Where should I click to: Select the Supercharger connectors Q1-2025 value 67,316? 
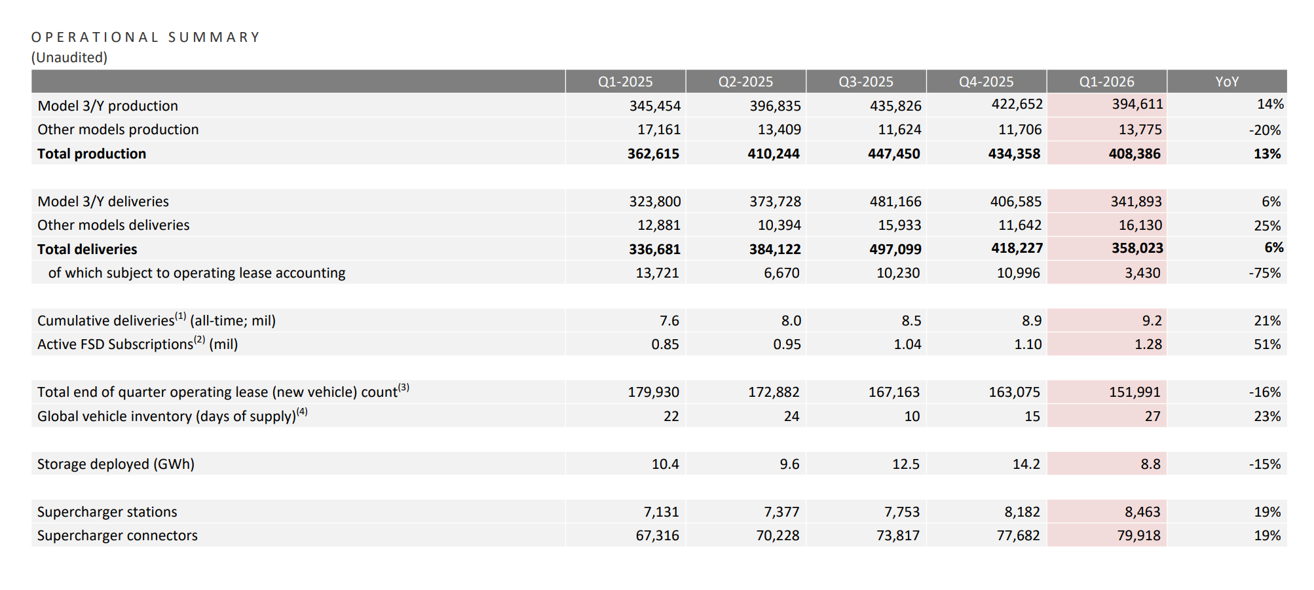point(657,536)
